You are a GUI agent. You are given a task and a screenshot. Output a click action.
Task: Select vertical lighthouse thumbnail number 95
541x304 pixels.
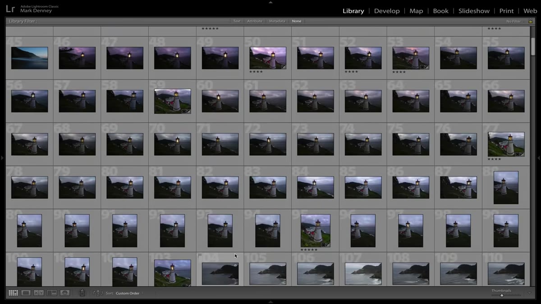pos(316,231)
